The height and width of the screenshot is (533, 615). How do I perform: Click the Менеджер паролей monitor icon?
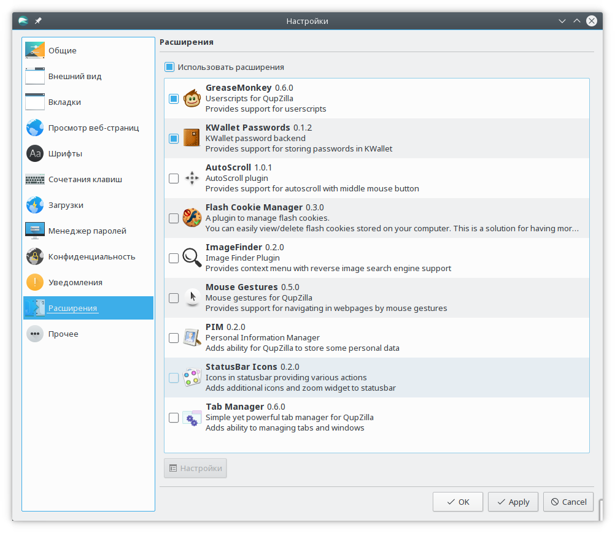tap(35, 231)
